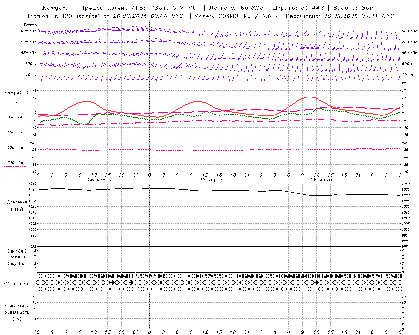Click the text Предоставлено ФГБУ "ЗапСиб УГМС"
Viewport: 419px width, 335px height.
(x=140, y=8)
